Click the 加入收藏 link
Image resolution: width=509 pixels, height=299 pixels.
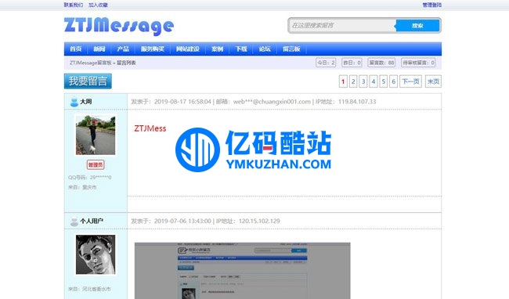tap(98, 5)
